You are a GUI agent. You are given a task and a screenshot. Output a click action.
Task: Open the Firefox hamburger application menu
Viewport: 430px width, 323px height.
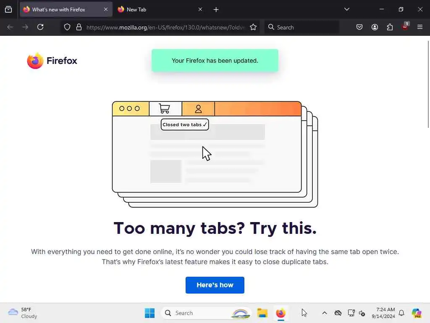pos(420,27)
